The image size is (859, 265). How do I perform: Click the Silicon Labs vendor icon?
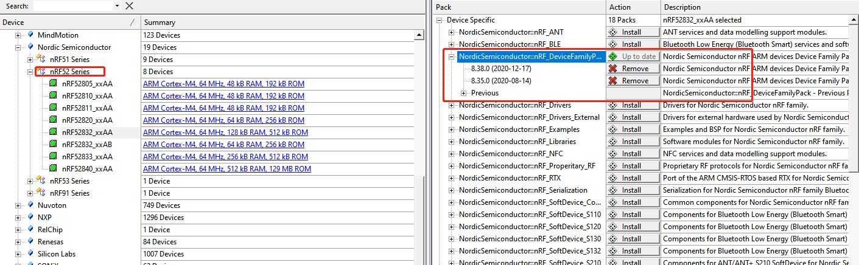[30, 254]
